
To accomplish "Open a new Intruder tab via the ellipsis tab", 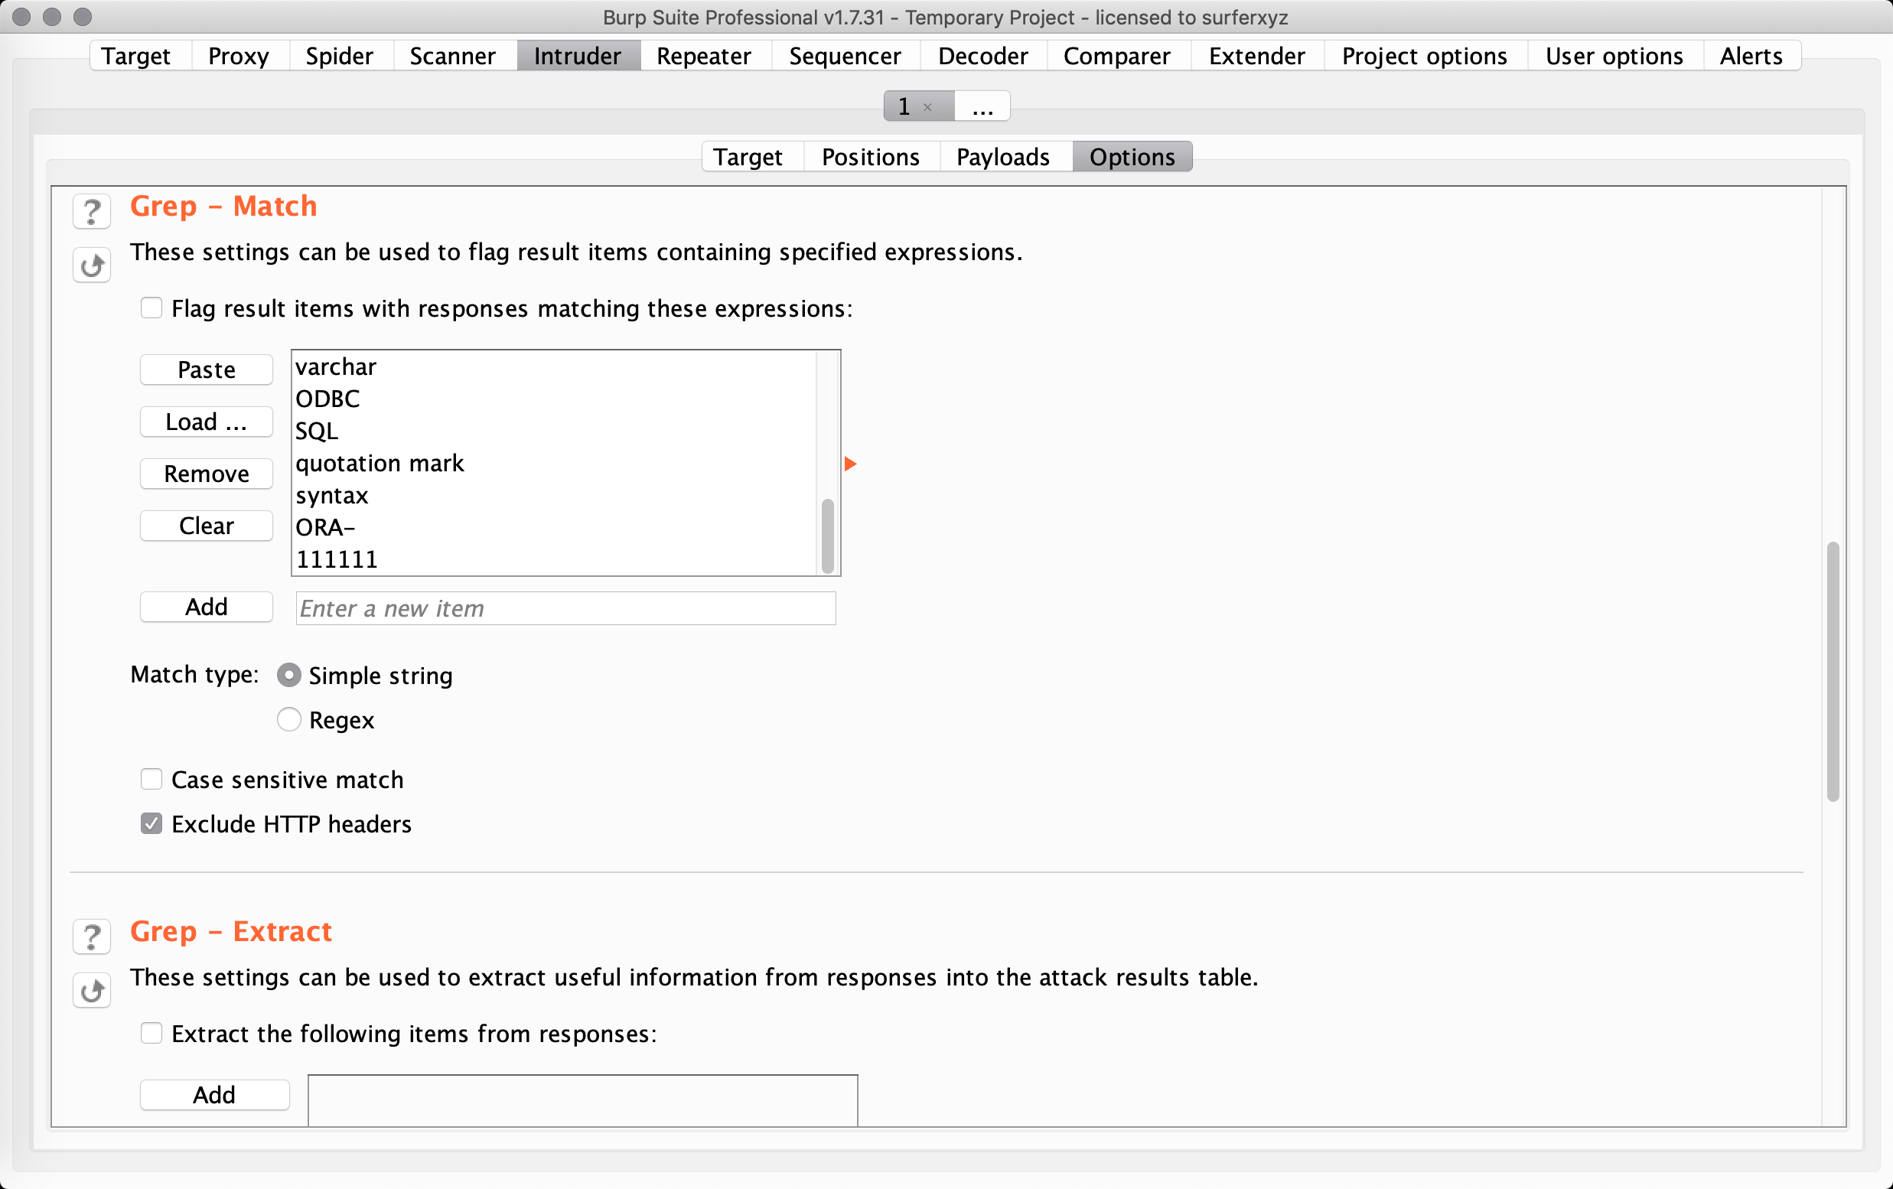I will 982,107.
